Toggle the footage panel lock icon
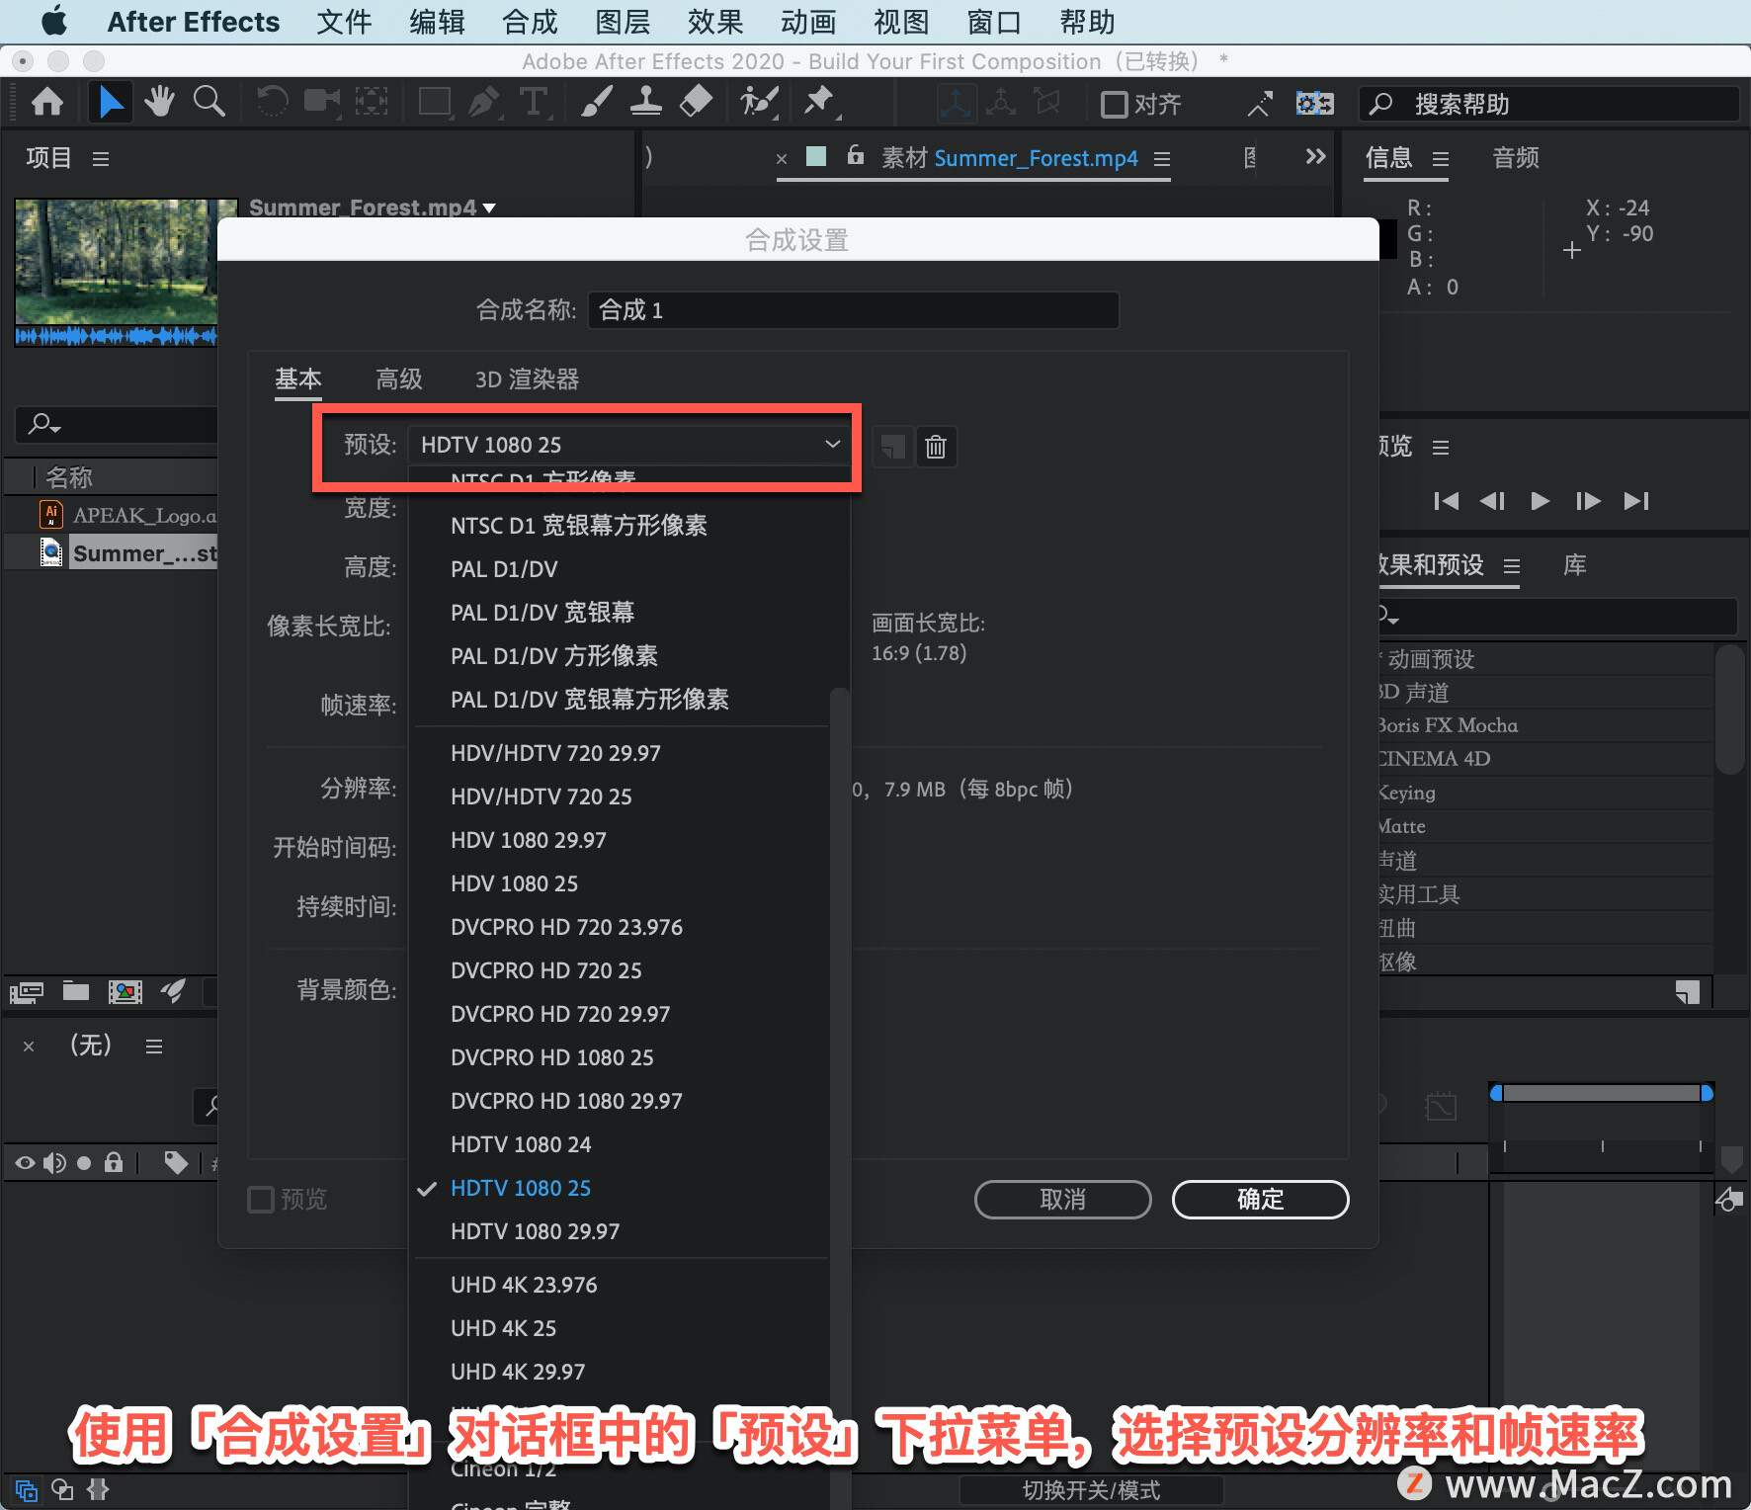Viewport: 1751px width, 1510px height. click(856, 155)
